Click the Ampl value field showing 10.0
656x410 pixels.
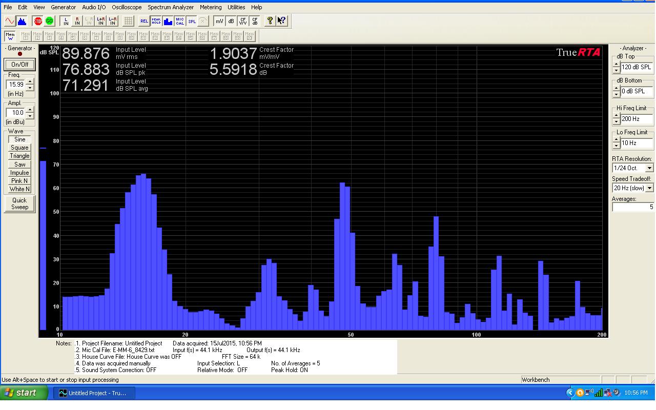16,113
